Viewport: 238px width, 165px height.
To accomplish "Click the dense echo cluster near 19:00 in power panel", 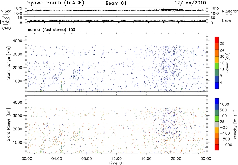I will [170, 65].
